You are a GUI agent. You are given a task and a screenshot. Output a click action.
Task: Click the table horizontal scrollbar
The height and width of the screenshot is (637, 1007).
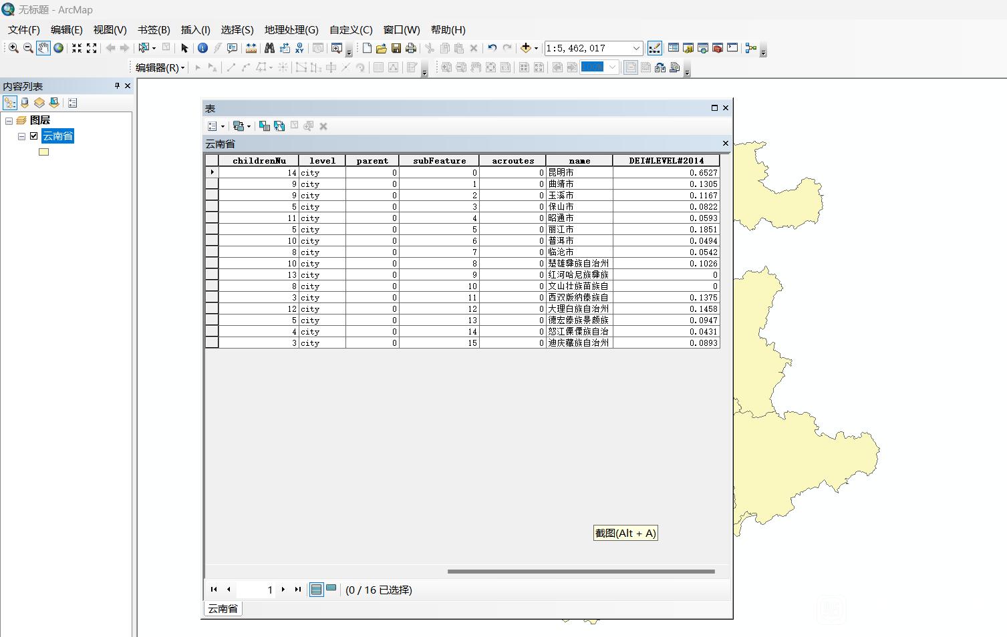(581, 572)
